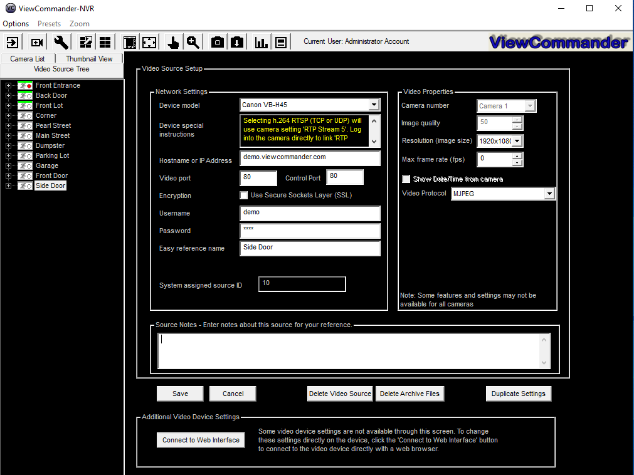Expand the Front Entrance tree node
The height and width of the screenshot is (475, 634).
(x=8, y=86)
